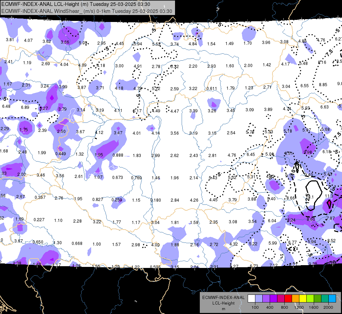Click the 800 label under the legend
Screen dimensions: 342x314
284,307
